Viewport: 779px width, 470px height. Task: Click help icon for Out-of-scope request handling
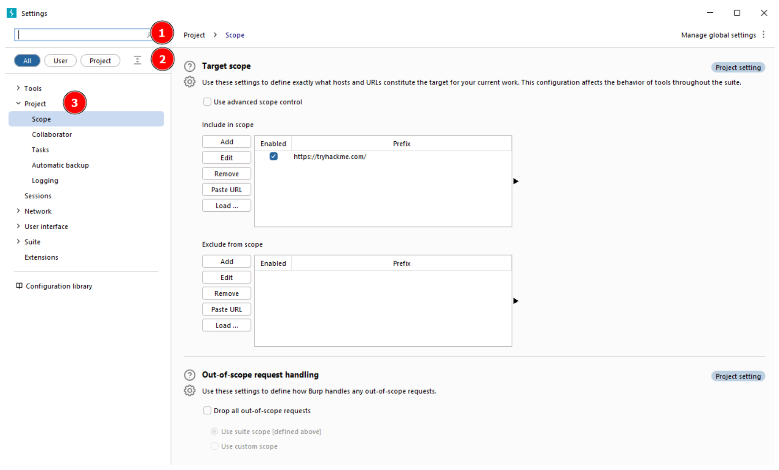point(189,375)
